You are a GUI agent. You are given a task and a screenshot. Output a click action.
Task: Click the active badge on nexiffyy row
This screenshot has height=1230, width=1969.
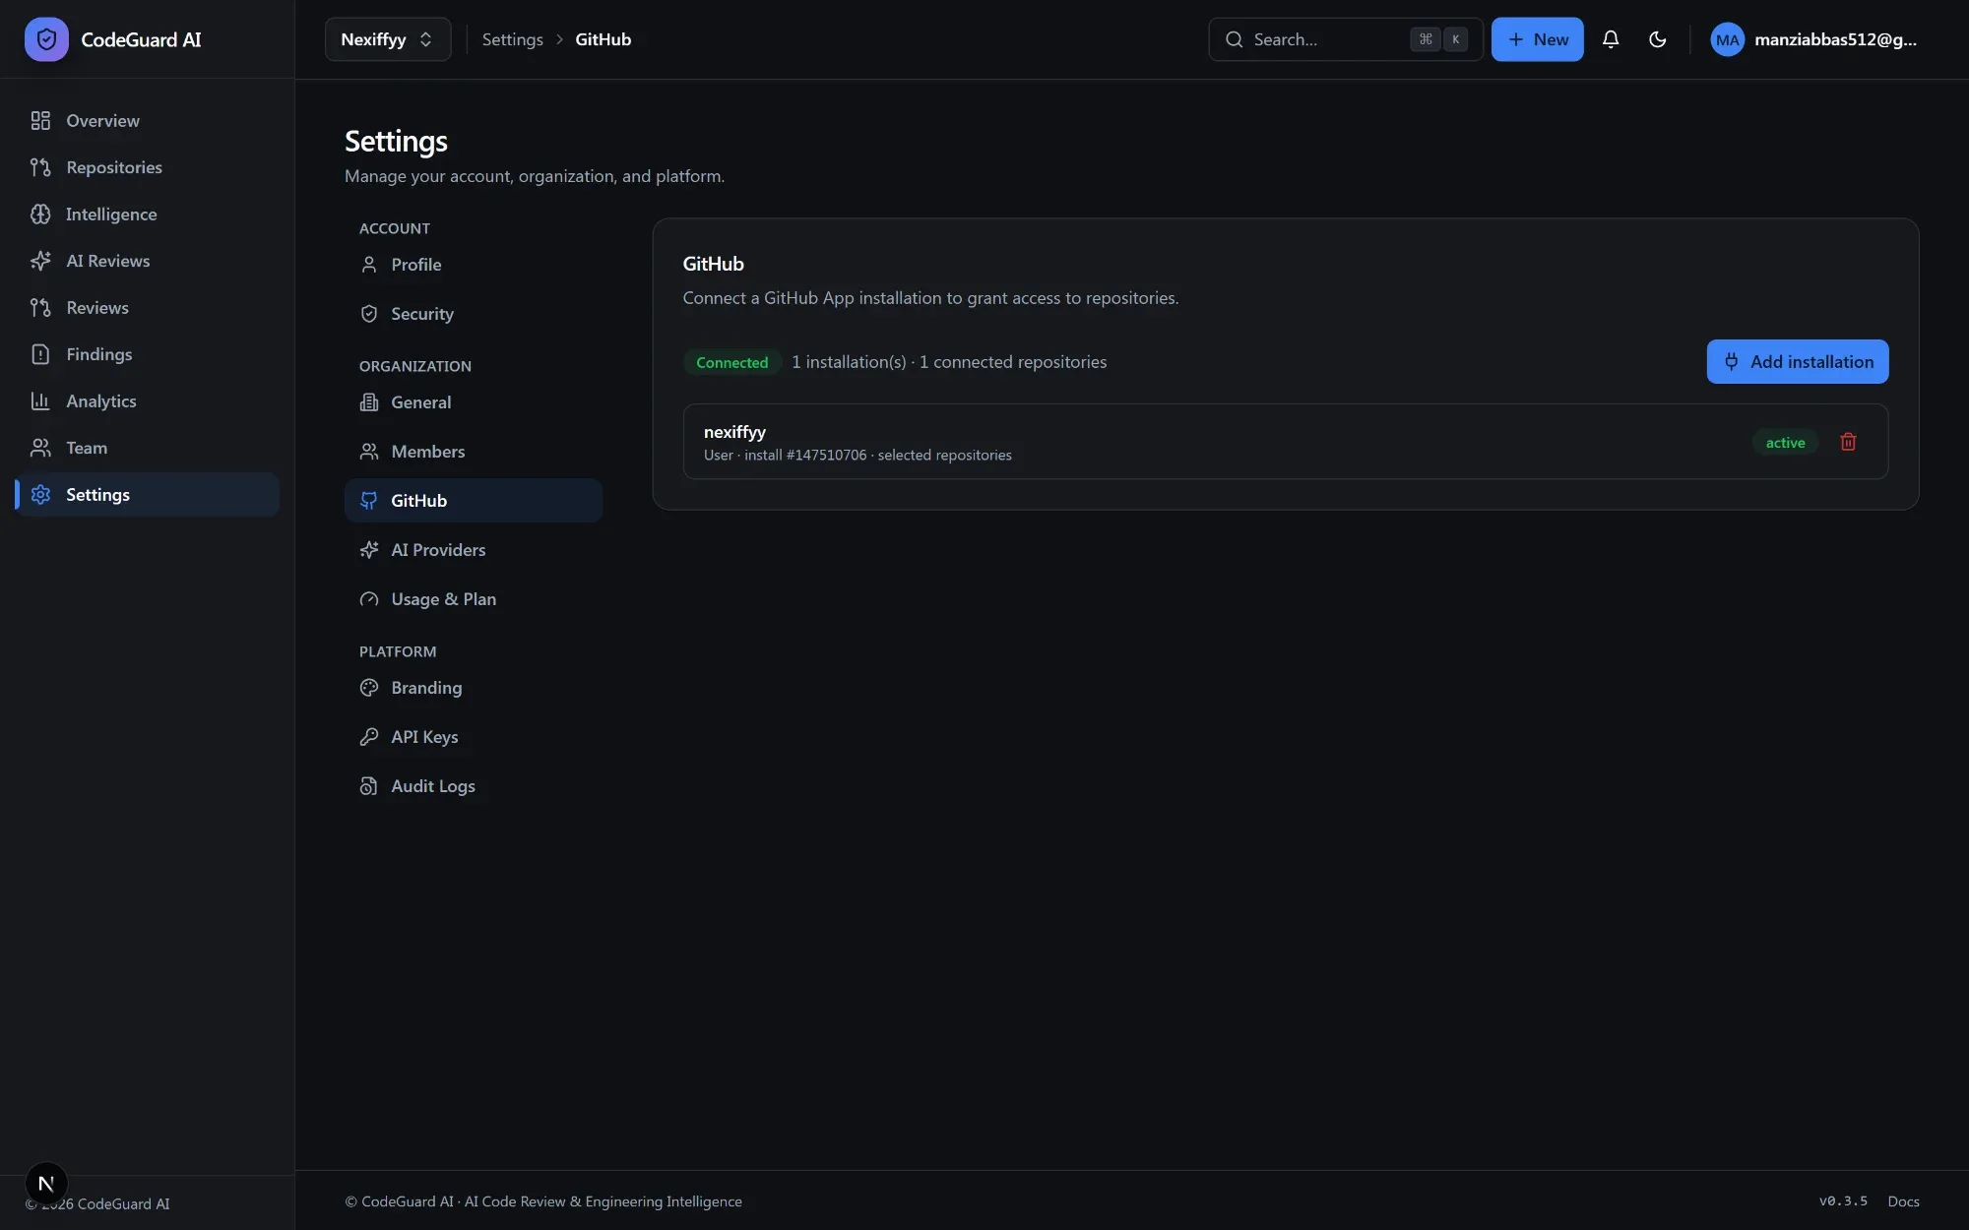[x=1785, y=443]
